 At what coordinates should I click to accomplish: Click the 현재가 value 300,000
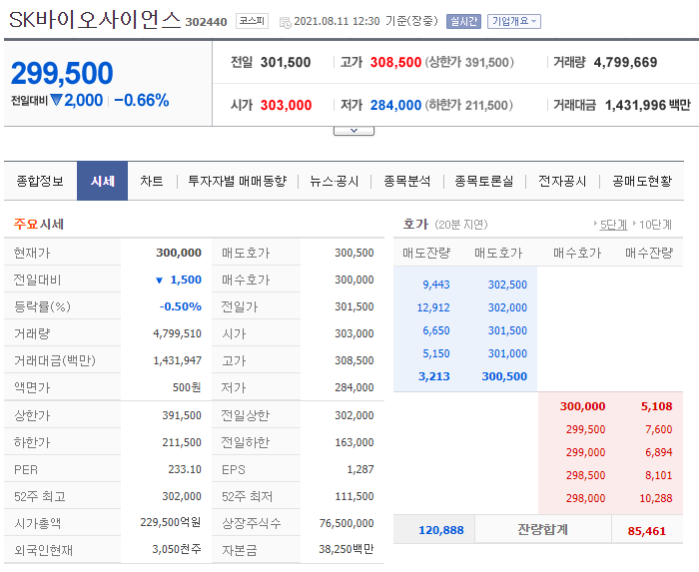(x=179, y=253)
